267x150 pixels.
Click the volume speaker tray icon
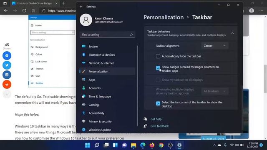237,145
